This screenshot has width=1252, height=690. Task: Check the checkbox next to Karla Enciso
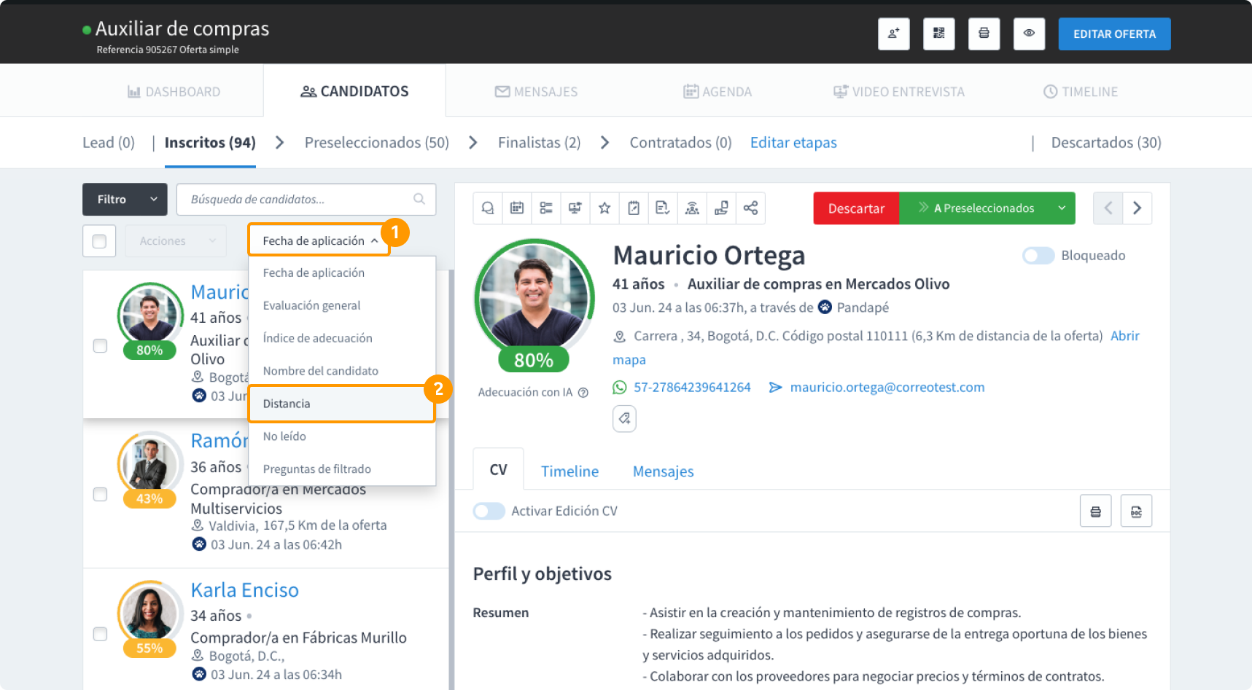[100, 635]
